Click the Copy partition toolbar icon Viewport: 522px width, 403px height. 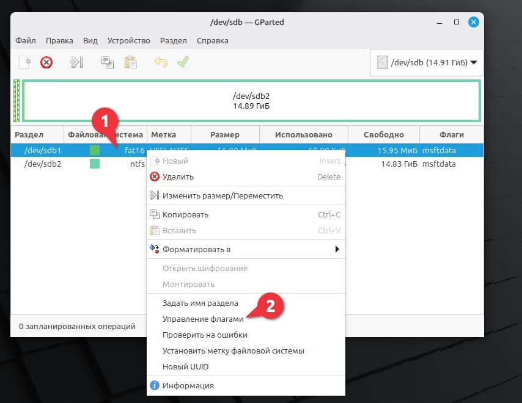[x=108, y=62]
